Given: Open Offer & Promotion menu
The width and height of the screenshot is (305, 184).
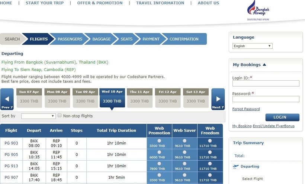Looking at the screenshot, I should (x=100, y=3).
